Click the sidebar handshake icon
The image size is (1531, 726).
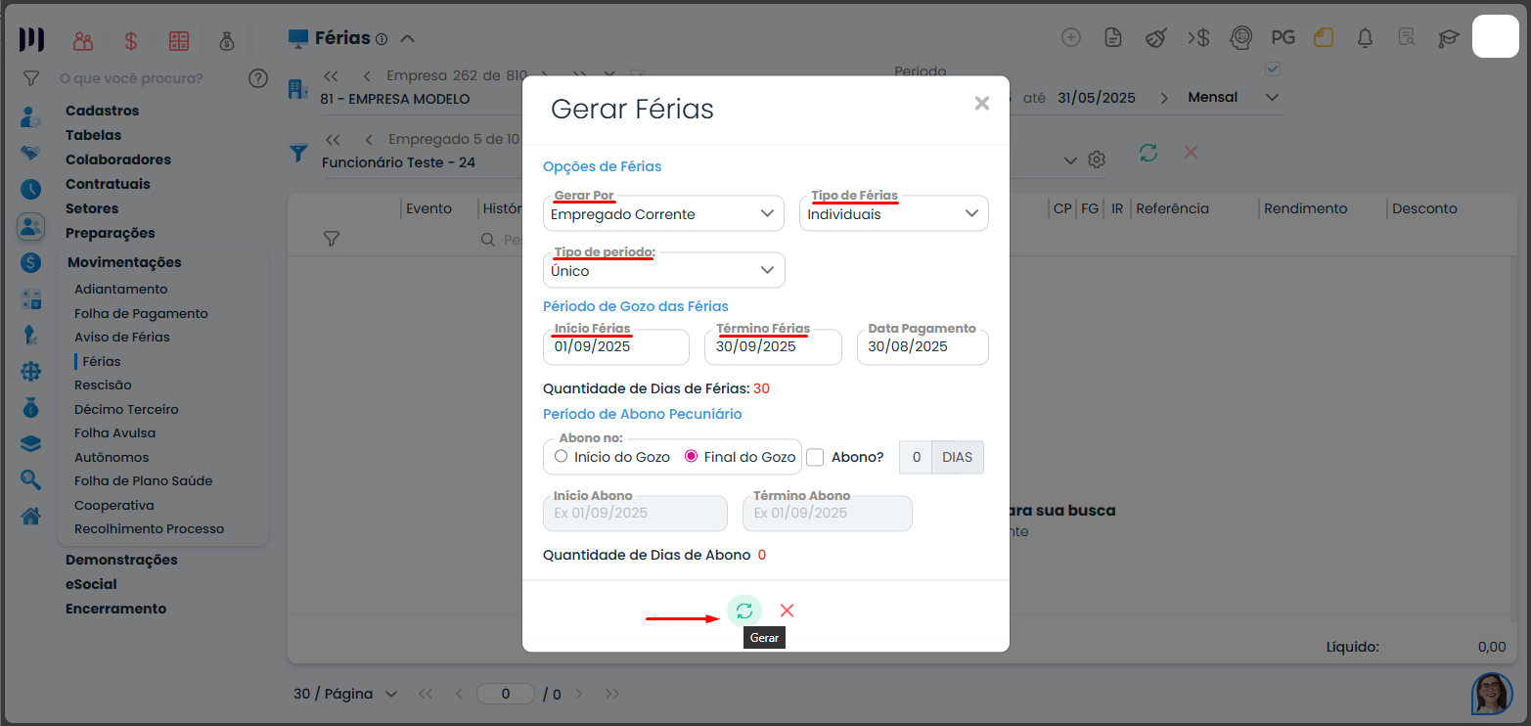(x=30, y=154)
